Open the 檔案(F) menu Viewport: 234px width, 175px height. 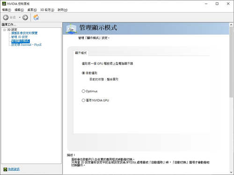click(x=7, y=10)
